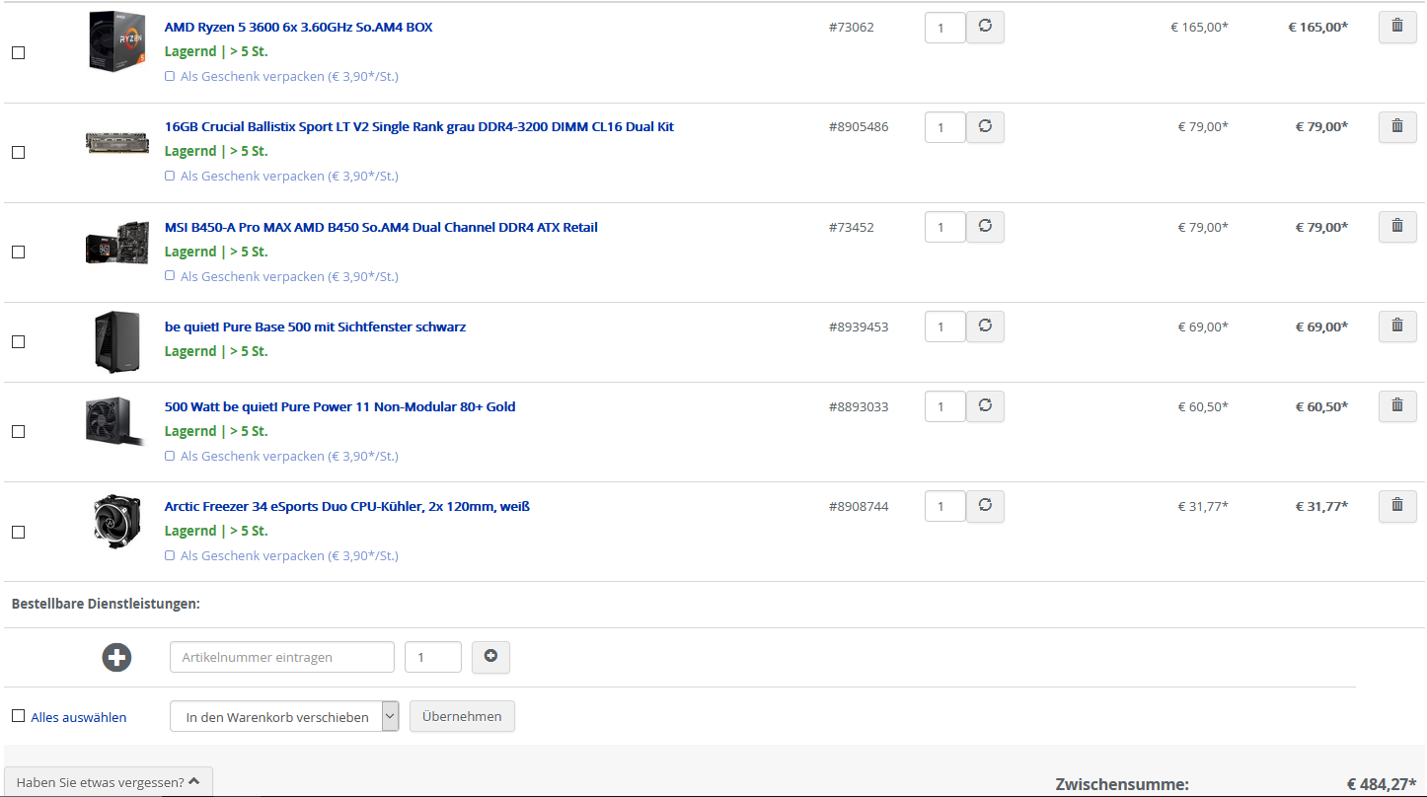Trash the MSI B450-A Pro MAX item
The image size is (1427, 797).
(x=1396, y=227)
